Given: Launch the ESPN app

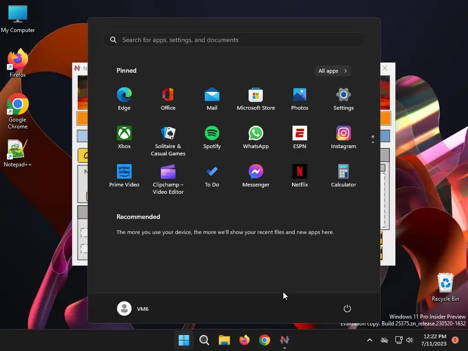Looking at the screenshot, I should [x=300, y=138].
